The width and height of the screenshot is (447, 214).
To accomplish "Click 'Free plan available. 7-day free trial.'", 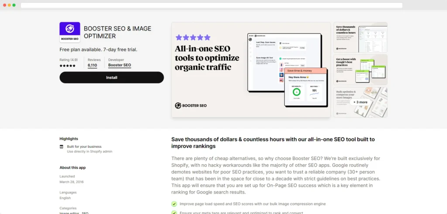I will [98, 50].
